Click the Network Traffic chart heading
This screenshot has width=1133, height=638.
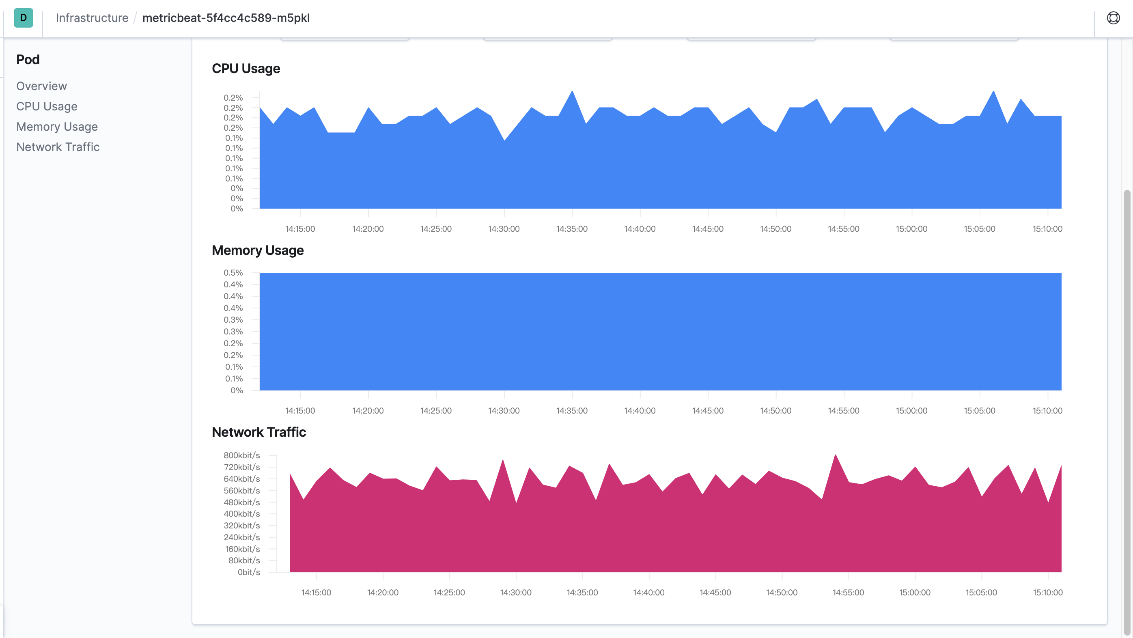tap(258, 432)
